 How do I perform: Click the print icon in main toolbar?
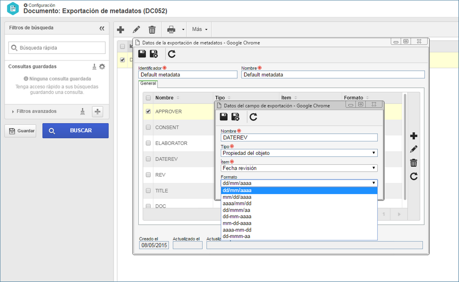pyautogui.click(x=171, y=30)
